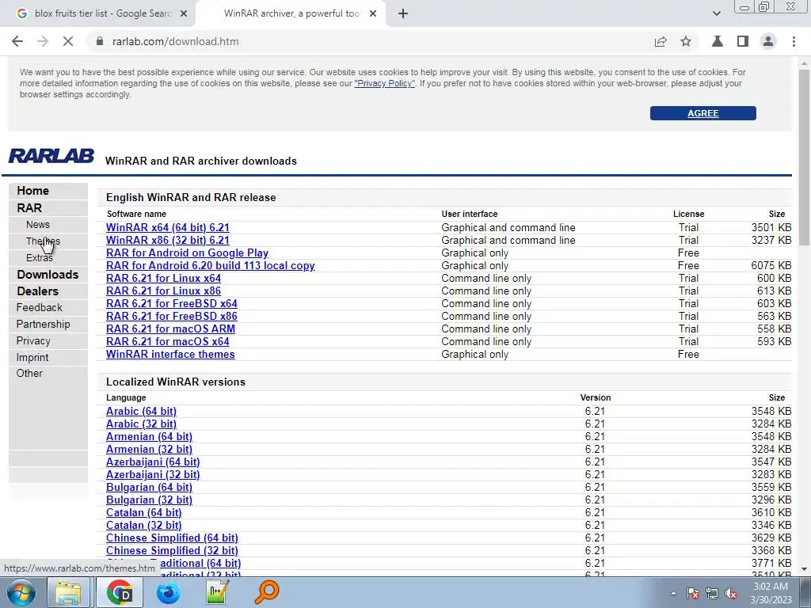
Task: Close the blox fruits Google Search tab
Action: tap(184, 14)
